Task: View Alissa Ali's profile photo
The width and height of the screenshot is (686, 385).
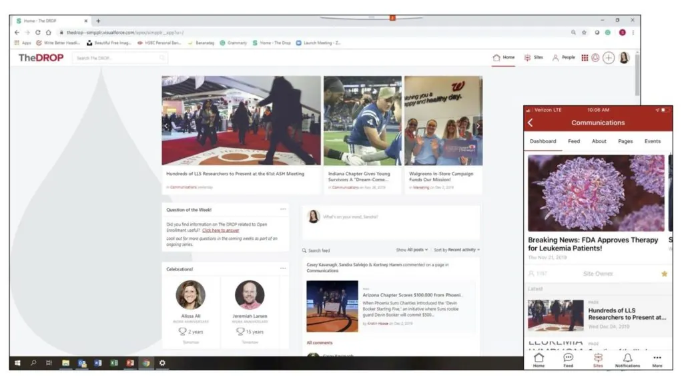Action: pos(190,295)
